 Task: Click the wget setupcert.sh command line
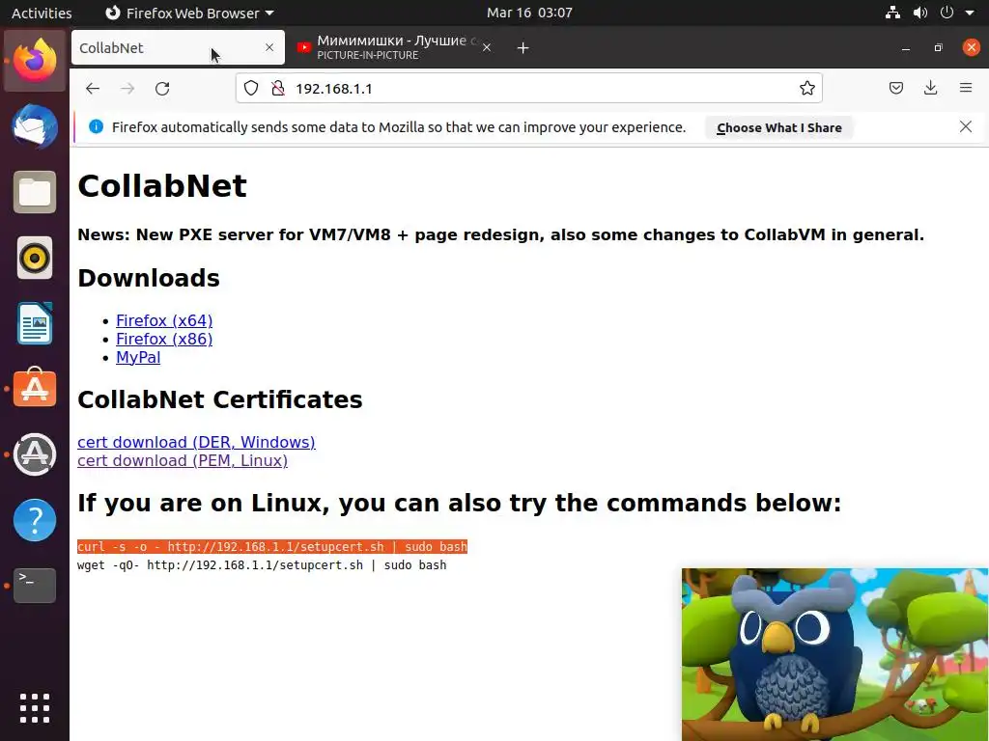[x=262, y=565]
